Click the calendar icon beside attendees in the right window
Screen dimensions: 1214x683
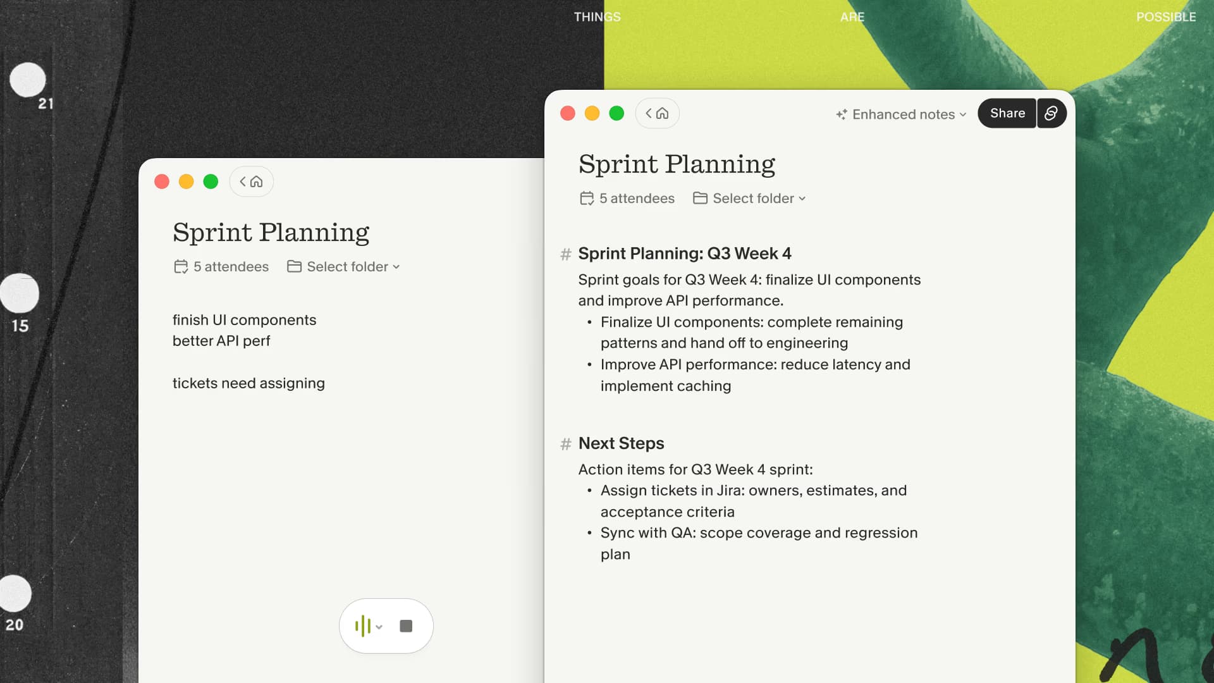[x=587, y=199]
